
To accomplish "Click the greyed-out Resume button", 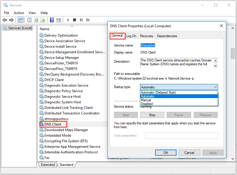I will 205,115.
